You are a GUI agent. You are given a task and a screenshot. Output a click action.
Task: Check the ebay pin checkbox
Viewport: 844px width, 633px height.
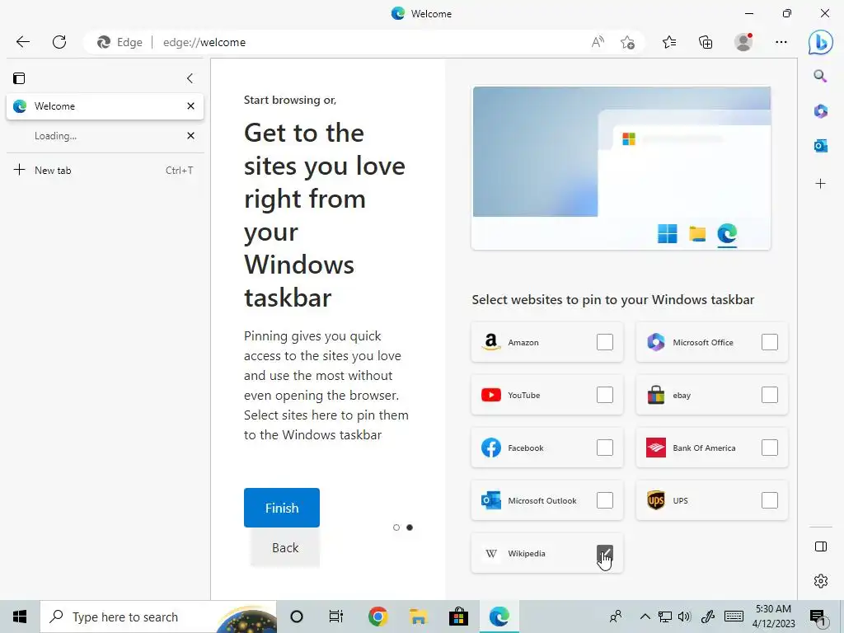[x=769, y=395]
